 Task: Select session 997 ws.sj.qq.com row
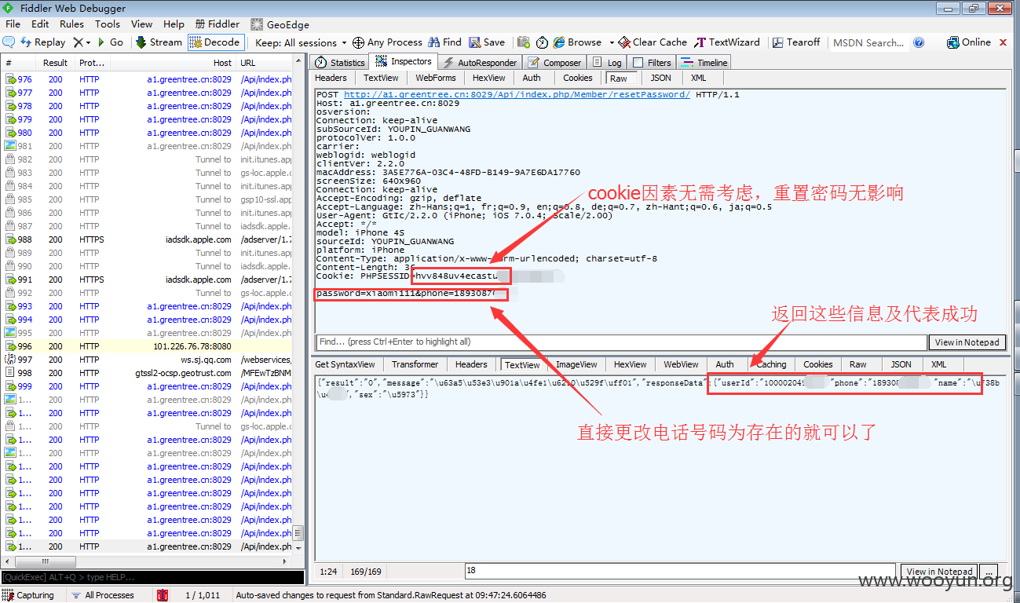tap(146, 360)
